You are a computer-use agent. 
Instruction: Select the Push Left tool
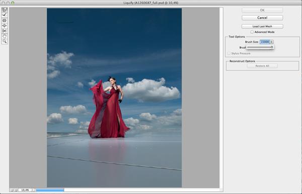5,31
